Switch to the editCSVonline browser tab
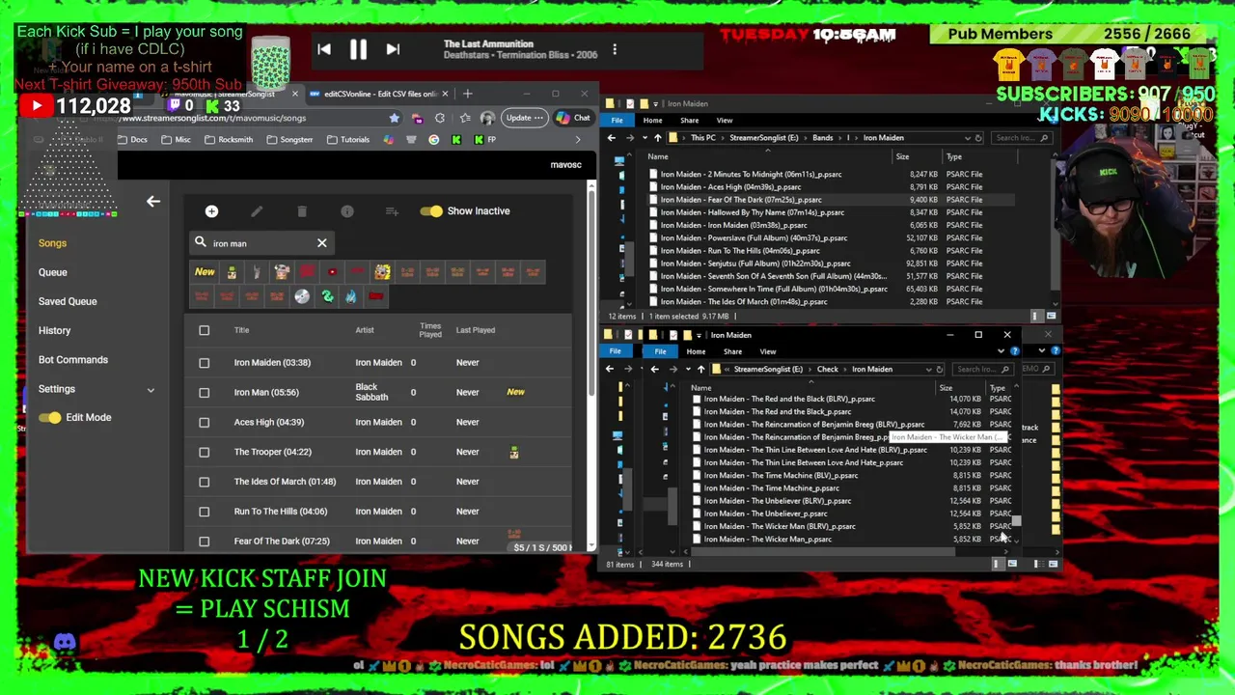This screenshot has width=1235, height=695. [x=378, y=94]
